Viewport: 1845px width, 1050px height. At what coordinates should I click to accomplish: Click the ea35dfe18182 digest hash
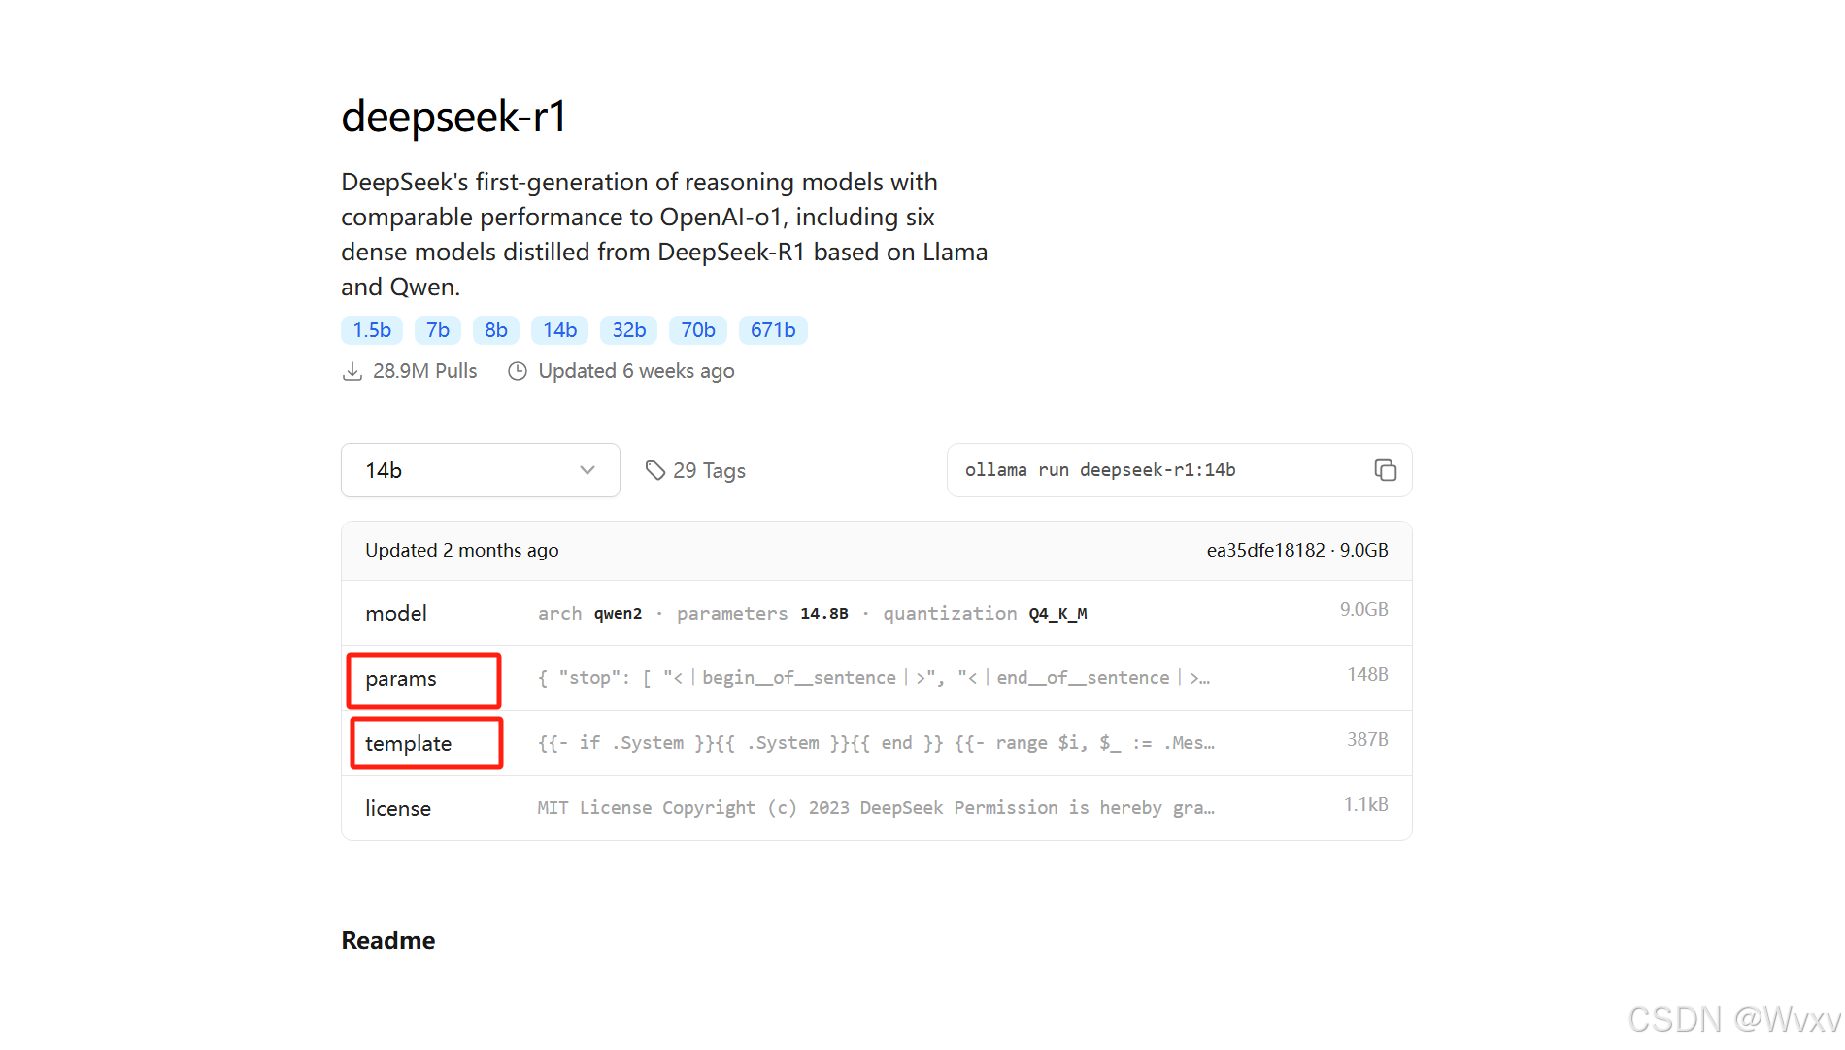[x=1264, y=550]
